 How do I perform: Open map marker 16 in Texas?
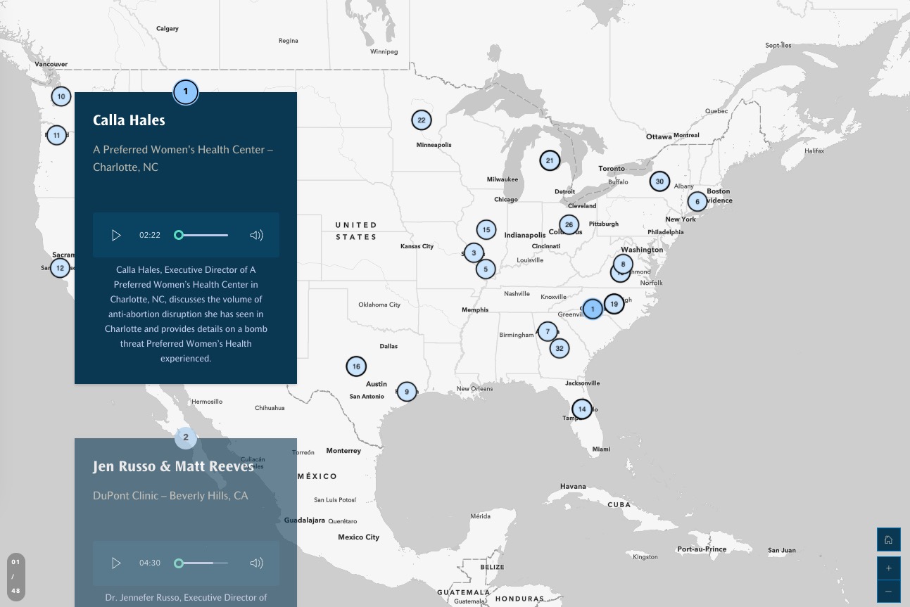click(356, 366)
